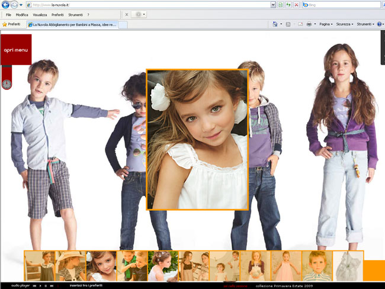
Task: Open the Strumenti command bar dropdown
Action: [x=365, y=24]
